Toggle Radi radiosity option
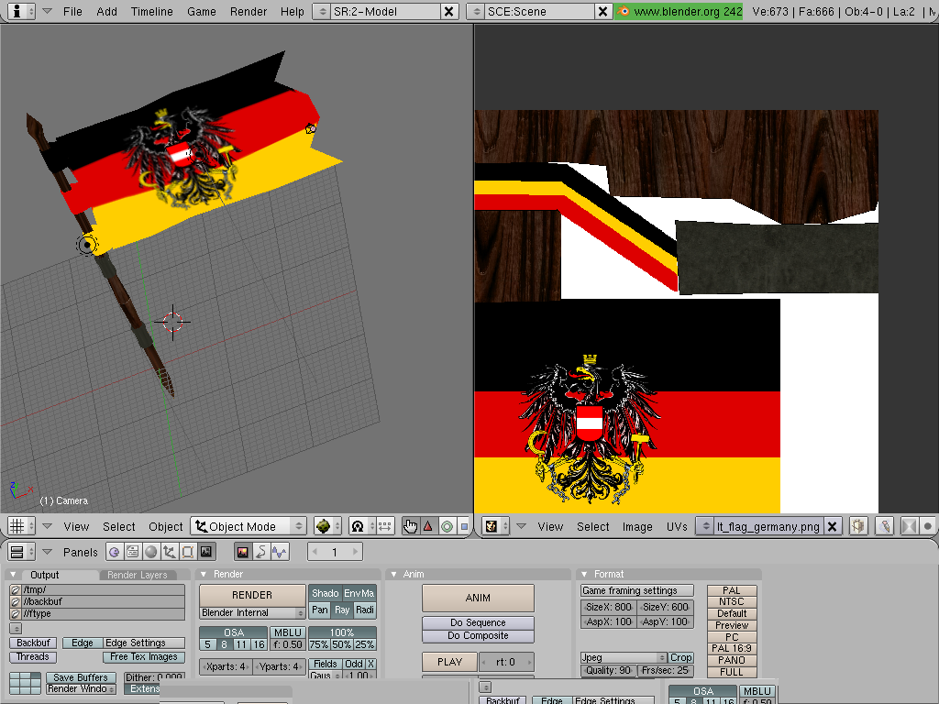Viewport: 939px width, 704px height. (x=365, y=610)
